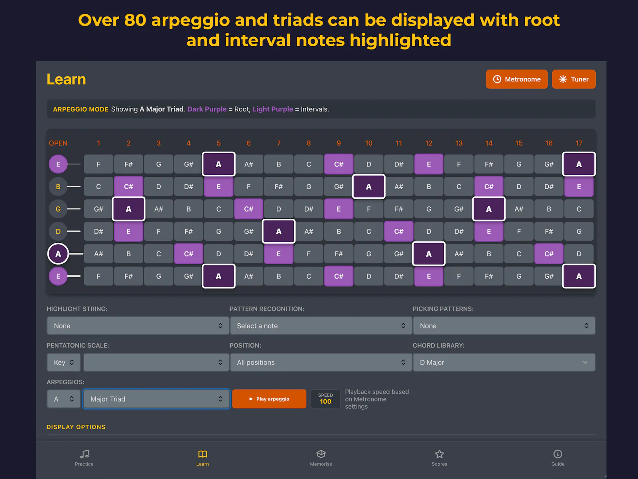The image size is (638, 479).
Task: Click the open high E string circle
Action: tap(58, 164)
